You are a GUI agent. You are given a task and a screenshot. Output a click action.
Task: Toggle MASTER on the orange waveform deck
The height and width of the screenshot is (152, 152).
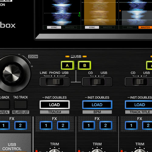point(108,27)
